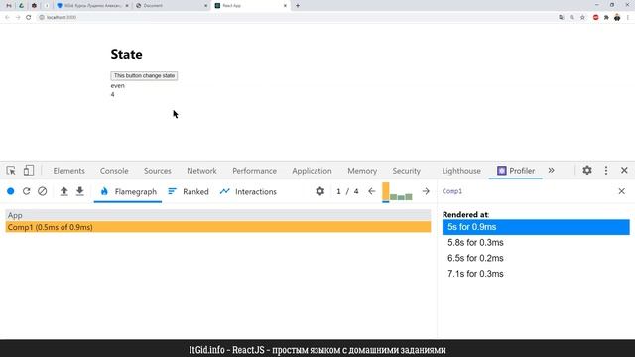Toggle the device toolbar icon
Screen dimensions: 635x357
coord(29,171)
